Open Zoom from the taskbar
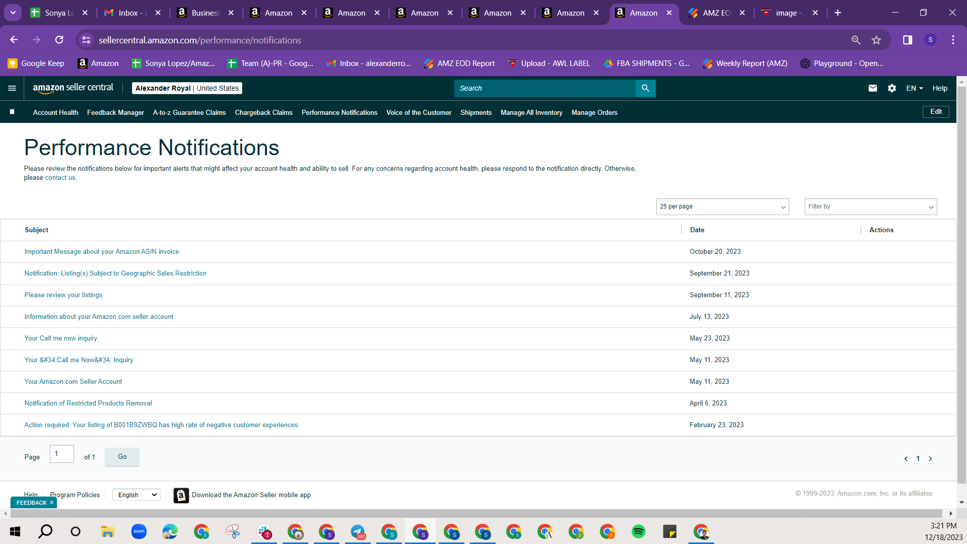This screenshot has height=544, width=967. pyautogui.click(x=139, y=531)
